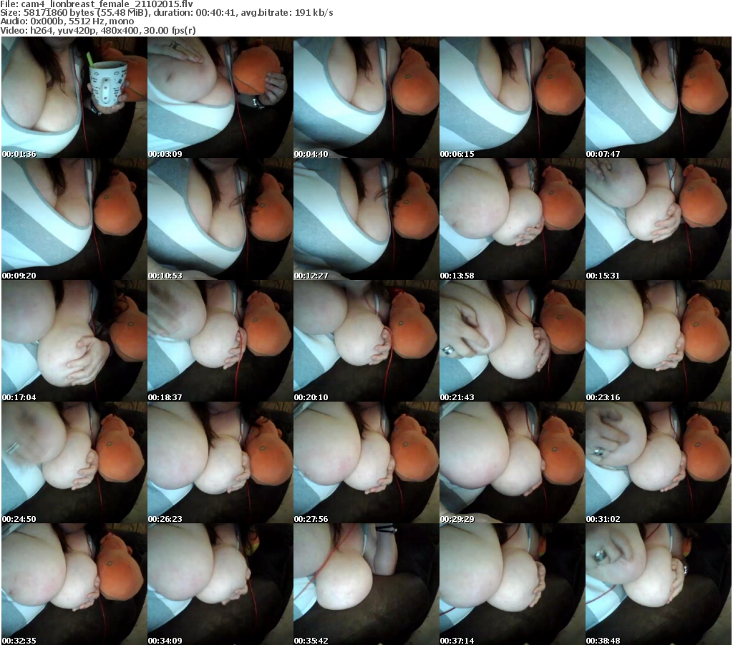Select the thumbnail stamped 00:32:35
Image resolution: width=733 pixels, height=645 pixels.
click(x=74, y=584)
